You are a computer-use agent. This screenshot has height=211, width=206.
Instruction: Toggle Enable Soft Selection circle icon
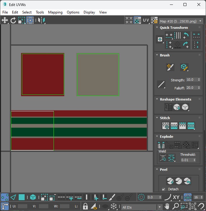tap(141, 197)
